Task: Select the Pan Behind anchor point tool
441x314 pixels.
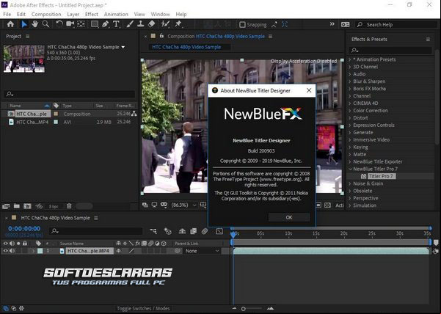Action: click(x=81, y=24)
